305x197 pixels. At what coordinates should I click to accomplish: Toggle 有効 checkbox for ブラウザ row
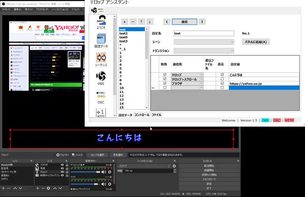165,83
